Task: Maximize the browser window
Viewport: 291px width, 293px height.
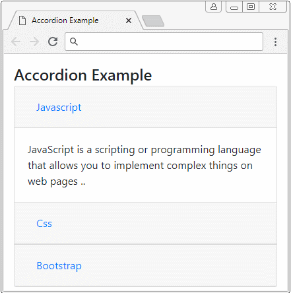Action: coord(251,7)
